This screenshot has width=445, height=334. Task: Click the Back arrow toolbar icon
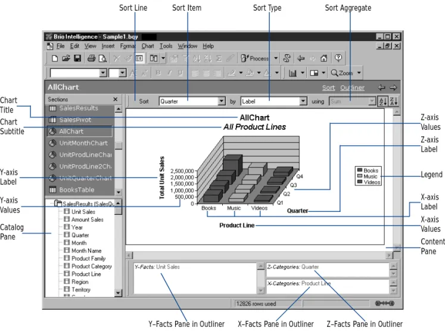301,58
